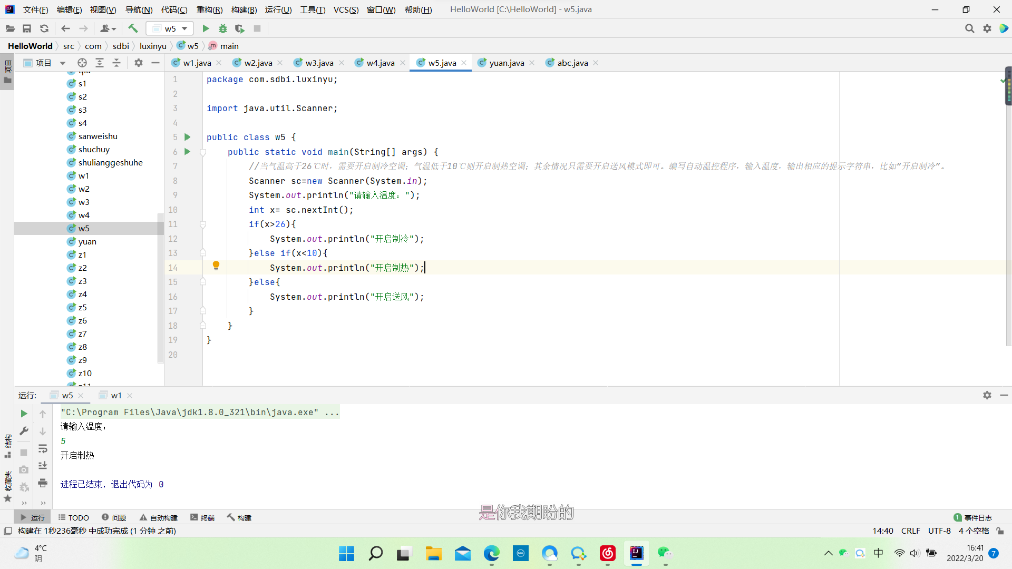Click the Build project hammer icon

tap(133, 28)
